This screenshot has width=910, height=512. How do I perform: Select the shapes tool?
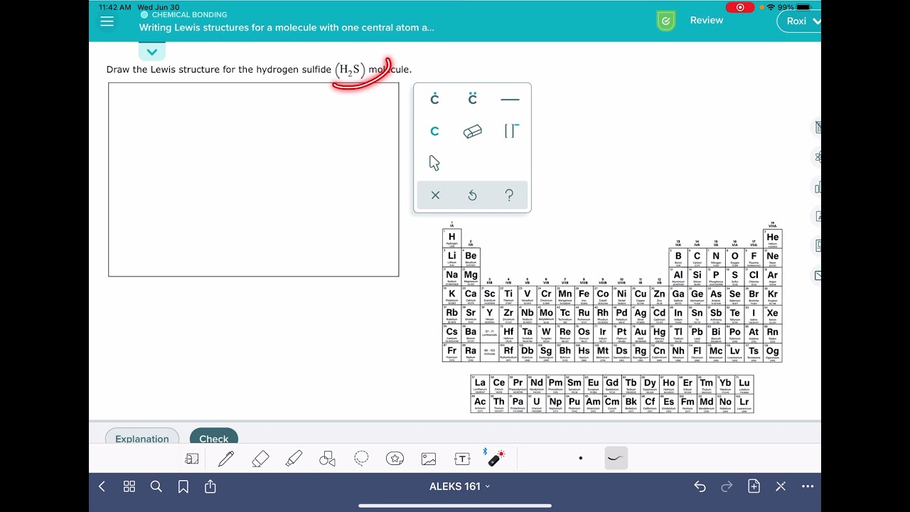click(327, 459)
